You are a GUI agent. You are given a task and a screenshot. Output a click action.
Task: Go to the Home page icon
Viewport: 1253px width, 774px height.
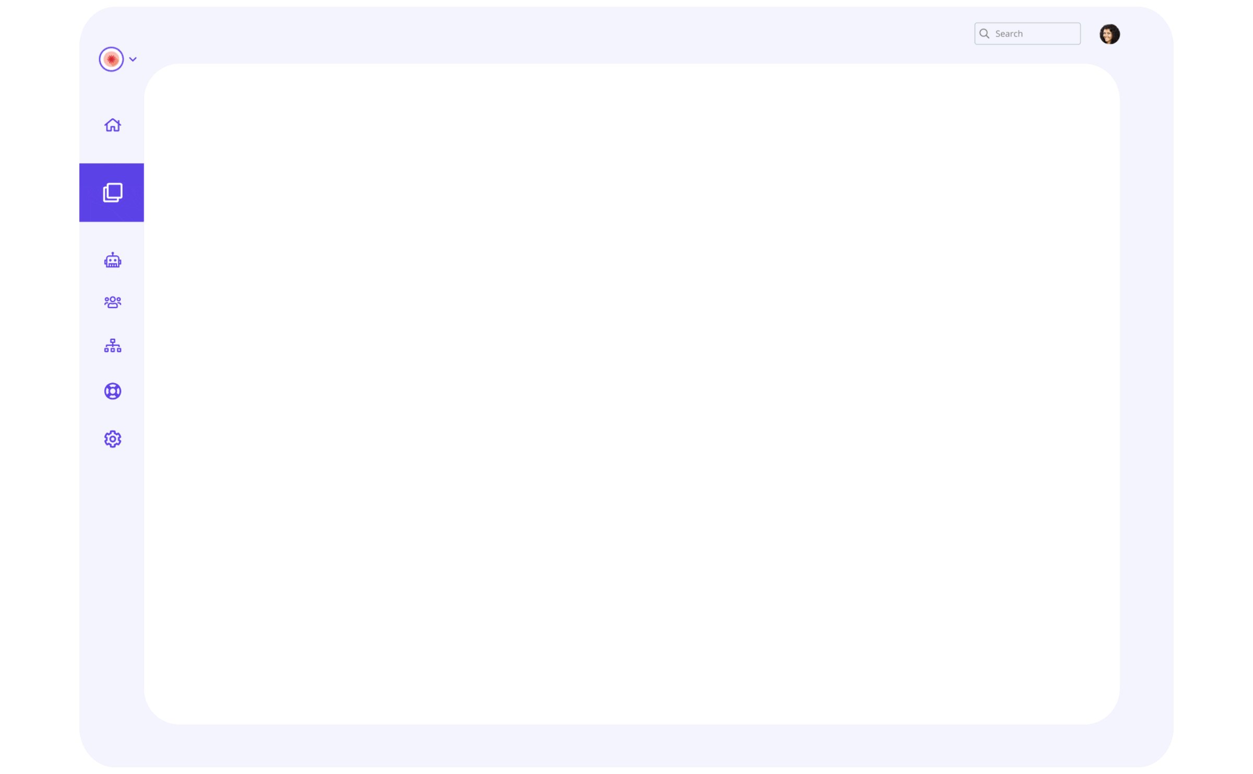click(112, 125)
